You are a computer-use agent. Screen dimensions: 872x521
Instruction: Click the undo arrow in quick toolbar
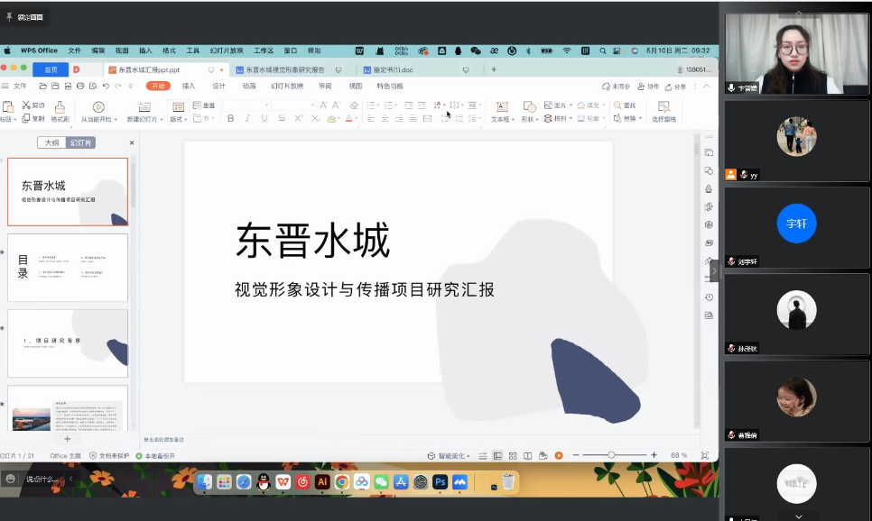tap(106, 87)
